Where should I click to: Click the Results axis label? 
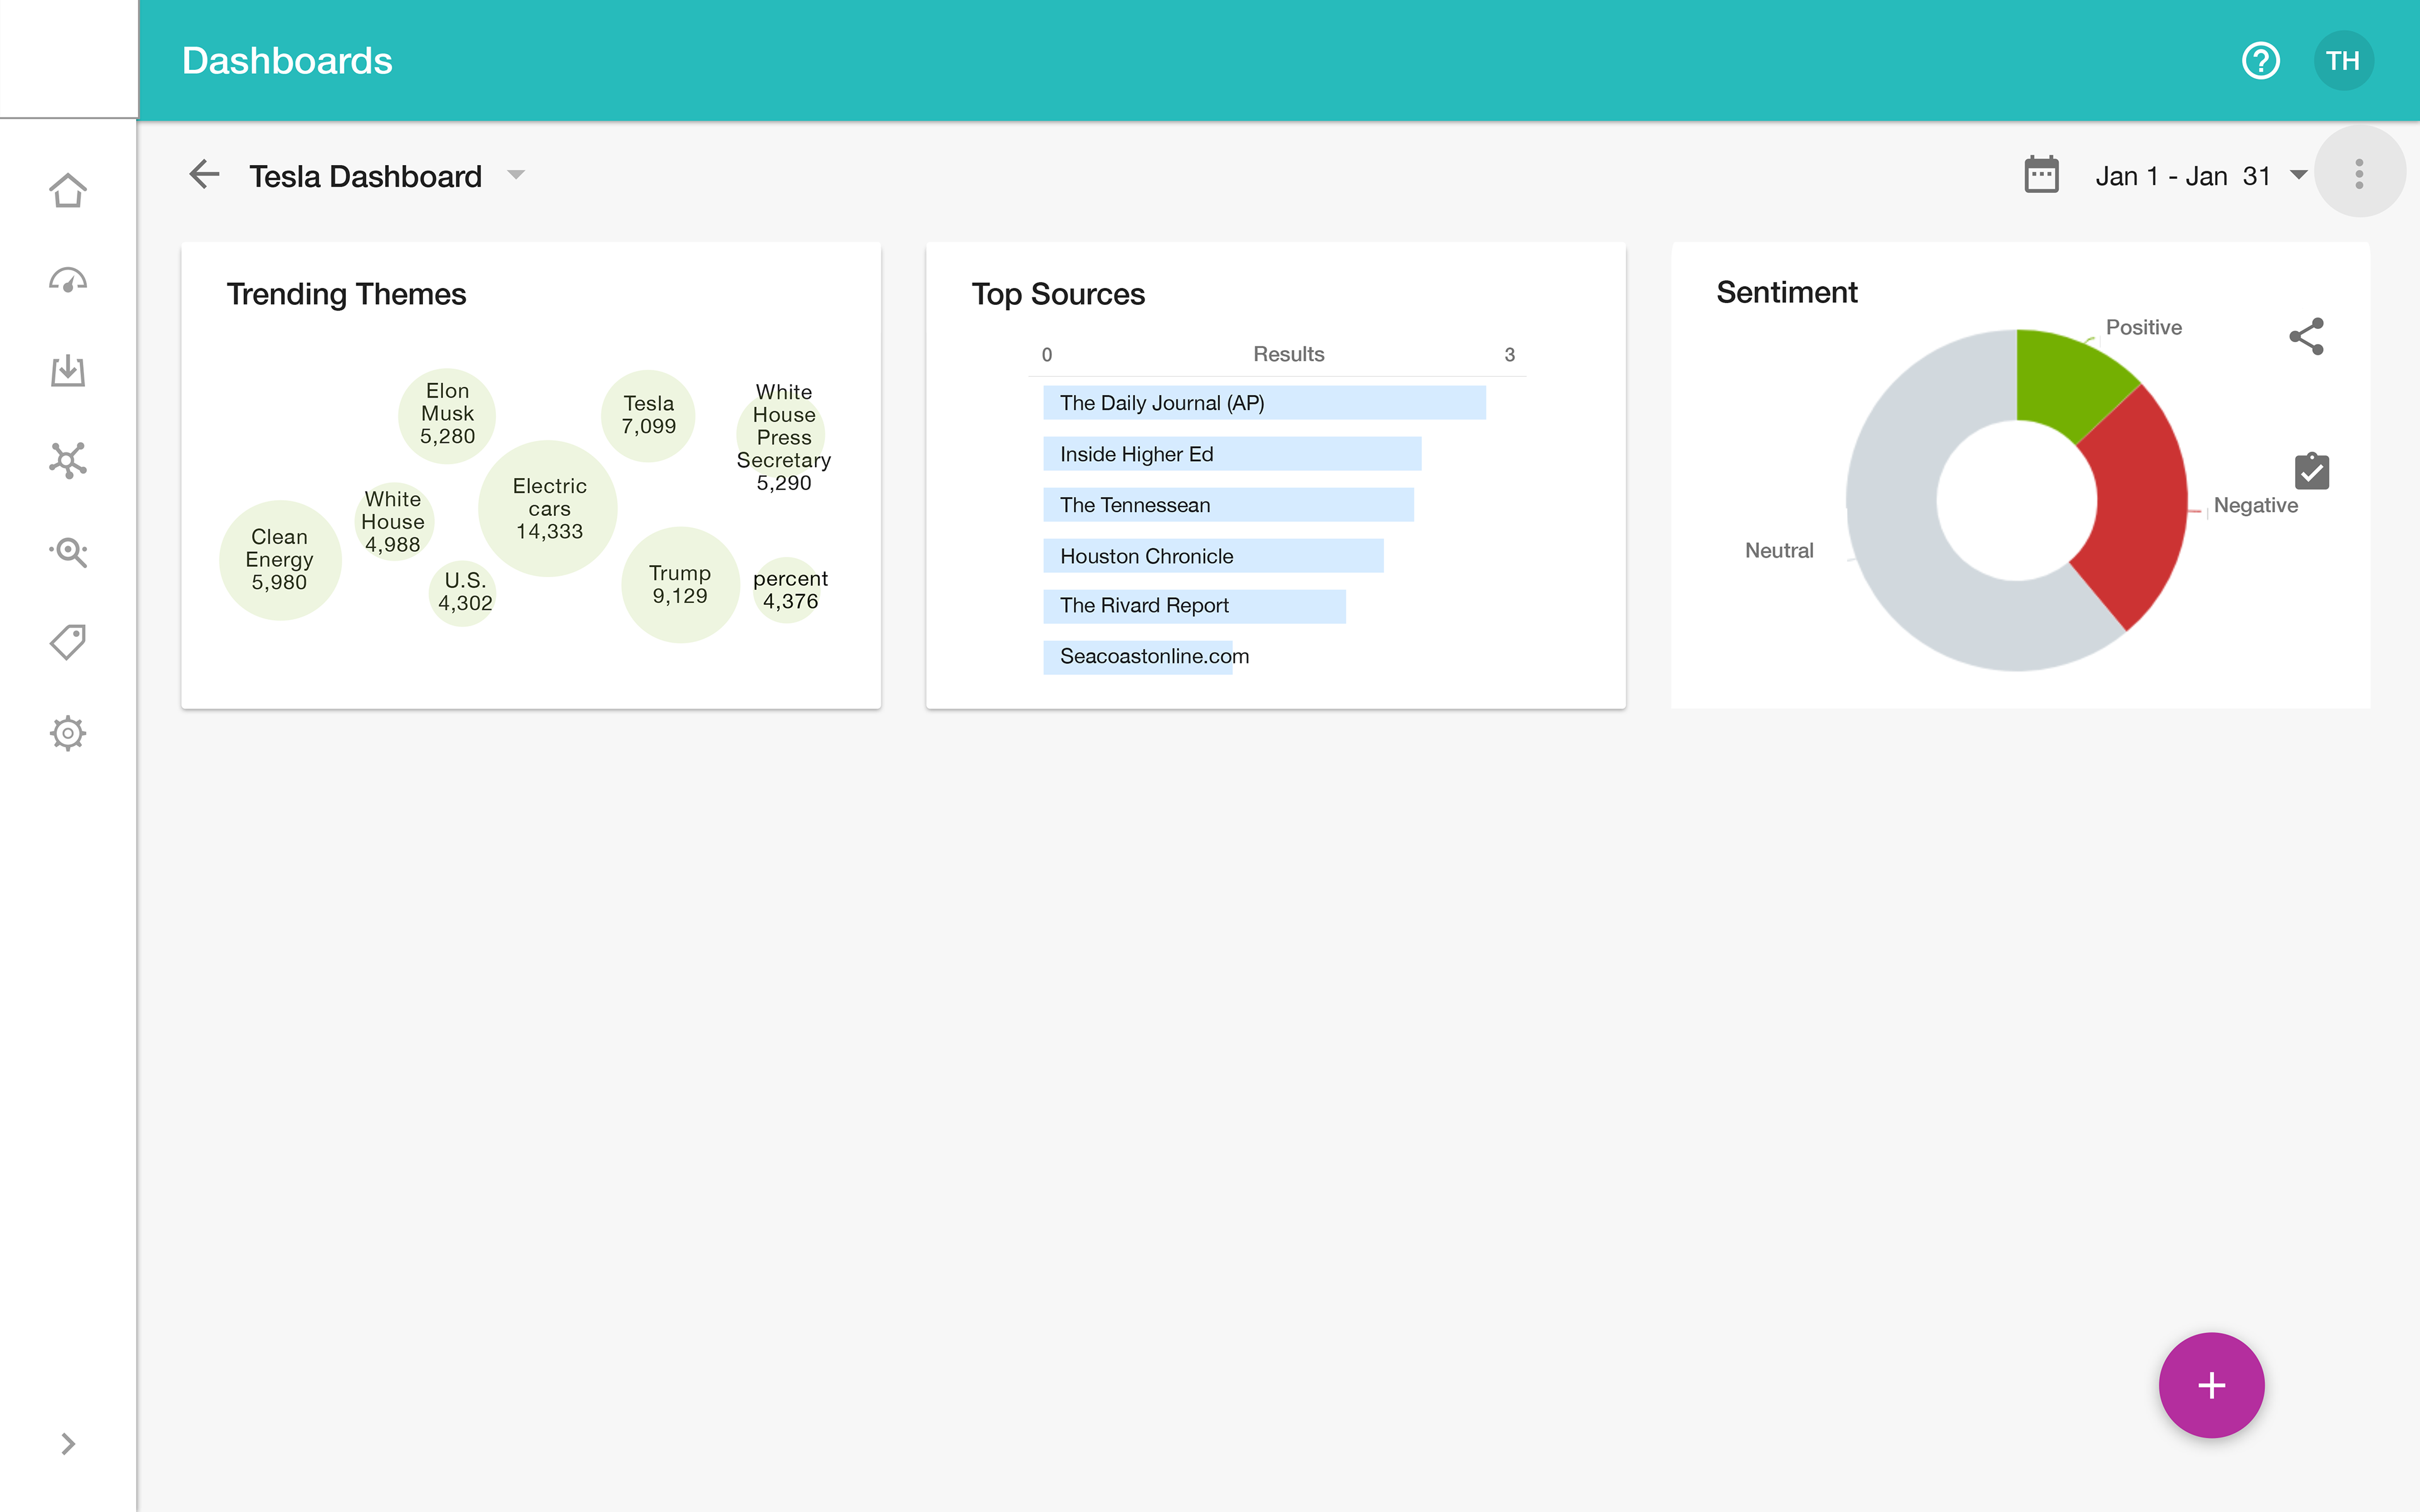1288,354
